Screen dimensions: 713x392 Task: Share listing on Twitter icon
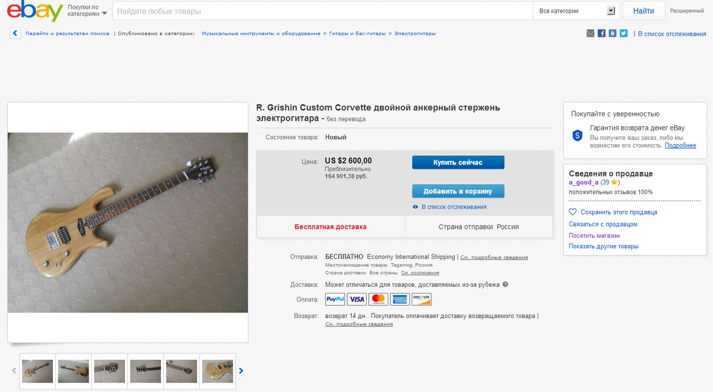click(623, 33)
